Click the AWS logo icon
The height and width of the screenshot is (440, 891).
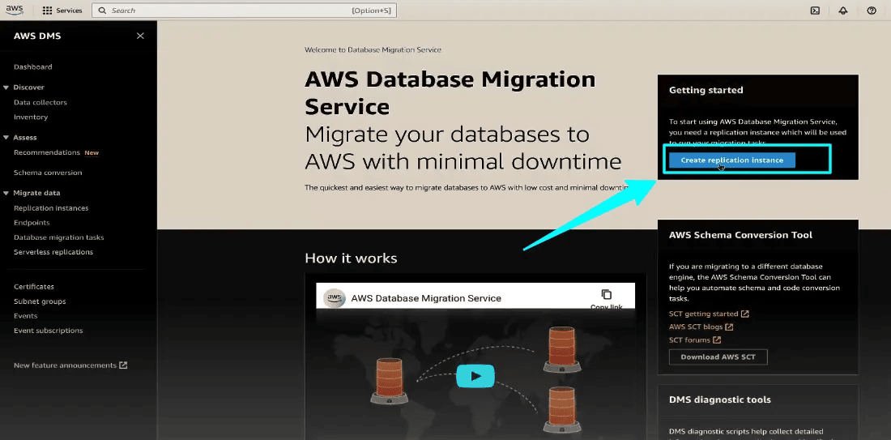(15, 11)
